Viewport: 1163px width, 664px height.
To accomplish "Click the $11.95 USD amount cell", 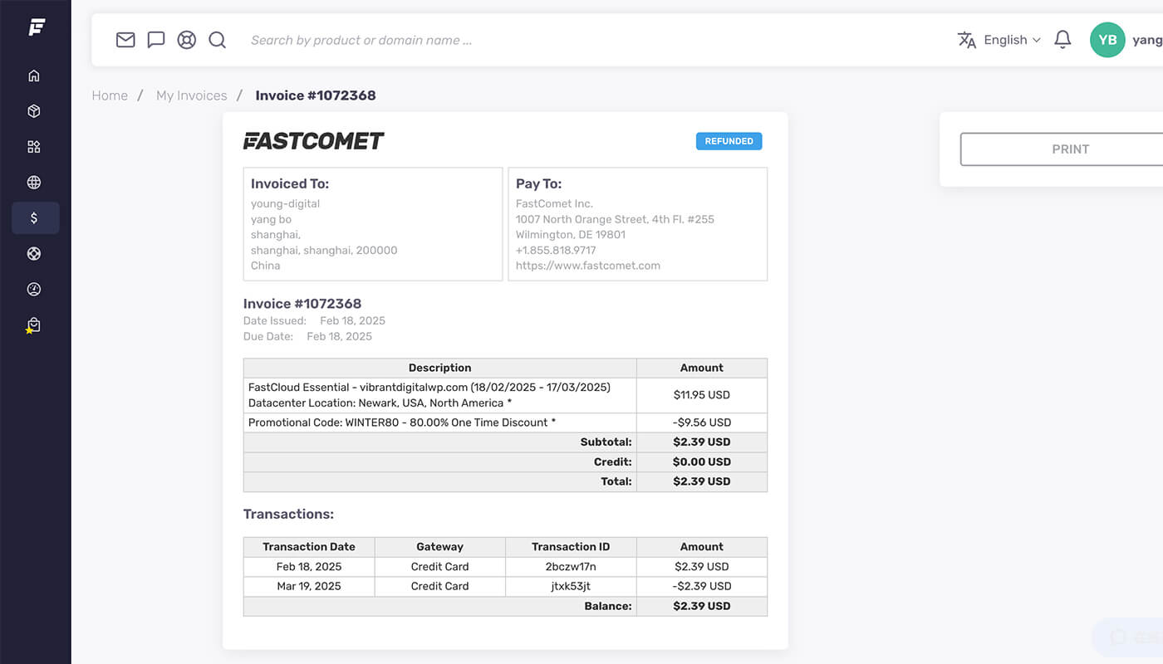I will [702, 395].
